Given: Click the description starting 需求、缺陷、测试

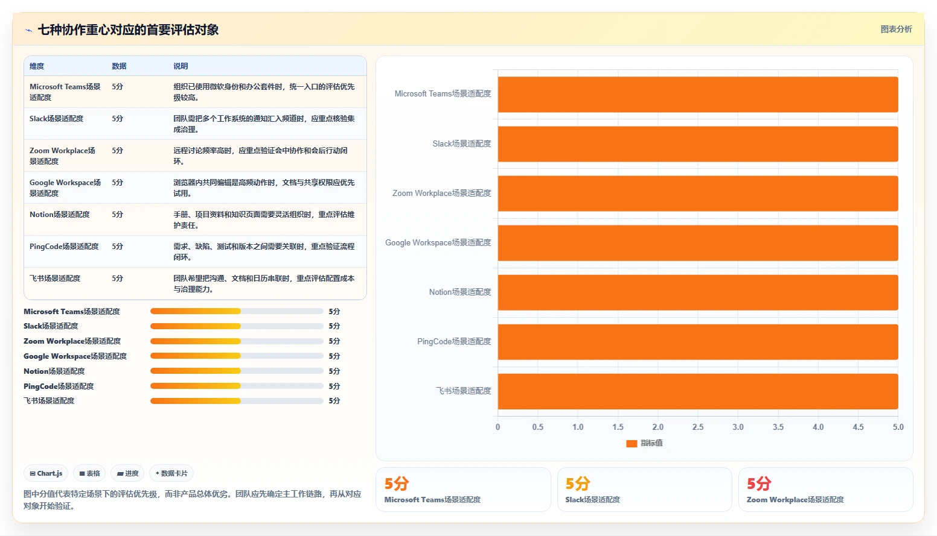Looking at the screenshot, I should point(264,252).
